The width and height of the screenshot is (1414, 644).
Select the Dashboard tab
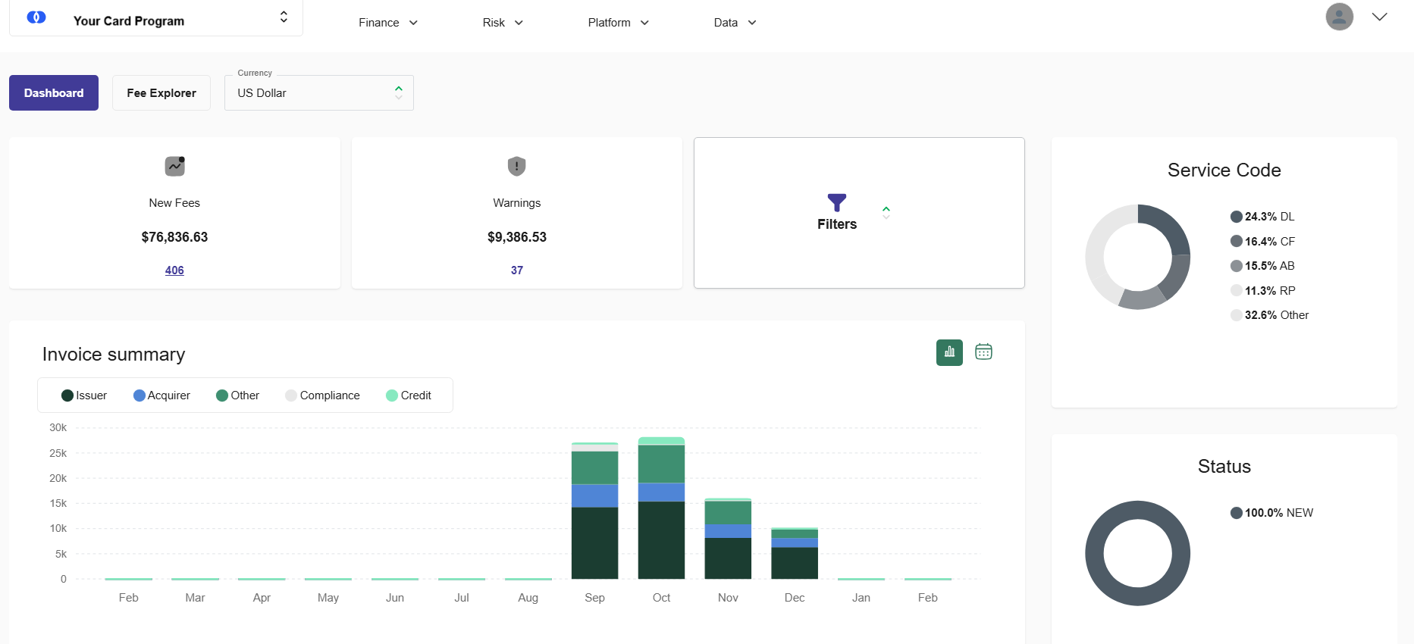tap(54, 92)
